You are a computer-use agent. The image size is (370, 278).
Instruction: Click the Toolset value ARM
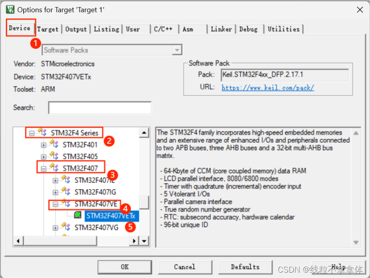[x=48, y=89]
